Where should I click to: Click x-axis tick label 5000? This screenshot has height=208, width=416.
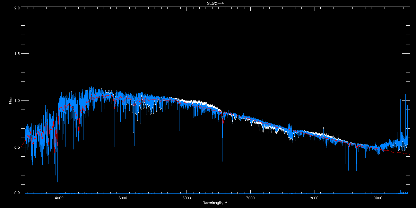pyautogui.click(x=123, y=198)
